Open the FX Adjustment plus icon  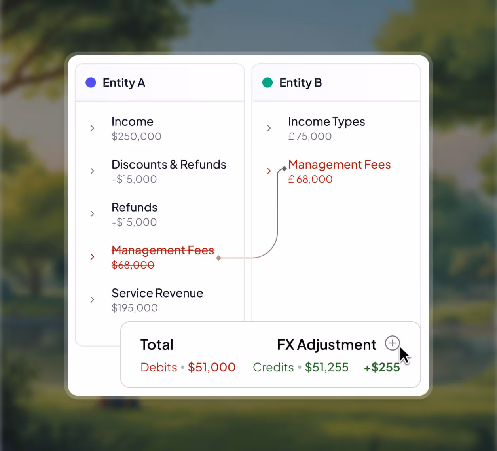click(392, 343)
